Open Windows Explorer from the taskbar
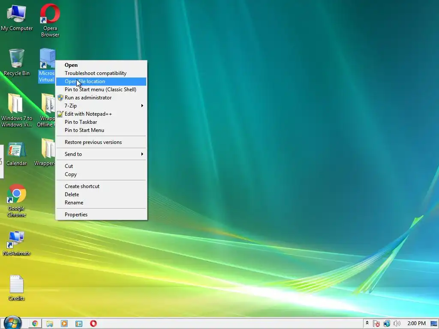The image size is (439, 329). (50, 324)
